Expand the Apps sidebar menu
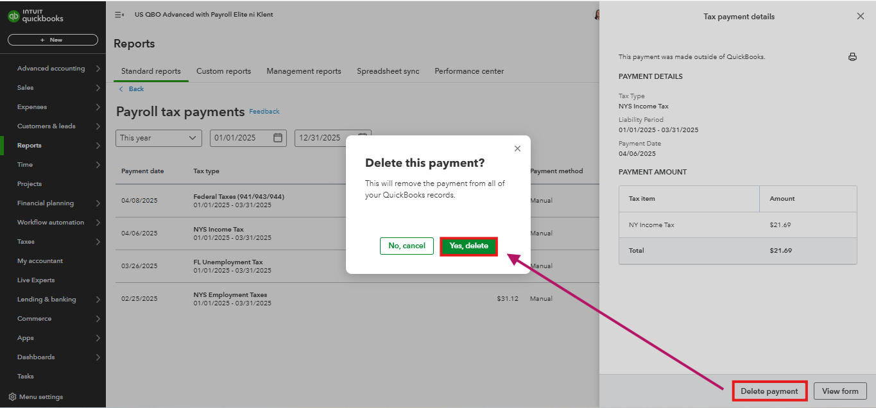Screen dimensions: 876x408 pyautogui.click(x=98, y=338)
